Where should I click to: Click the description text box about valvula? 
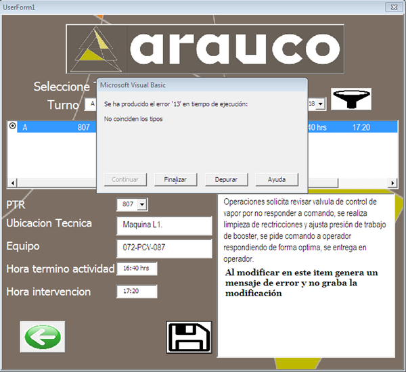[x=306, y=275]
